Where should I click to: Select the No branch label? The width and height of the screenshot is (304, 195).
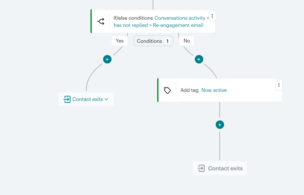click(x=187, y=41)
